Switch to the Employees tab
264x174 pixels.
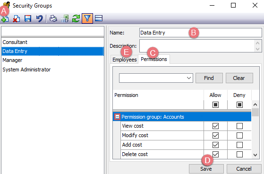point(124,60)
